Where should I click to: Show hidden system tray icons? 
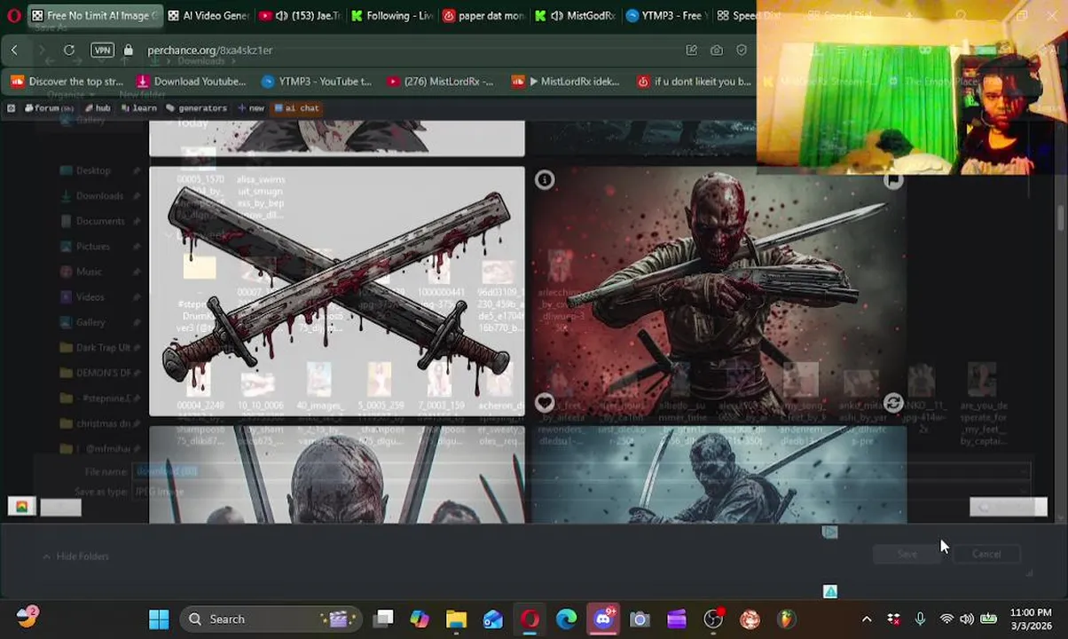click(x=867, y=619)
